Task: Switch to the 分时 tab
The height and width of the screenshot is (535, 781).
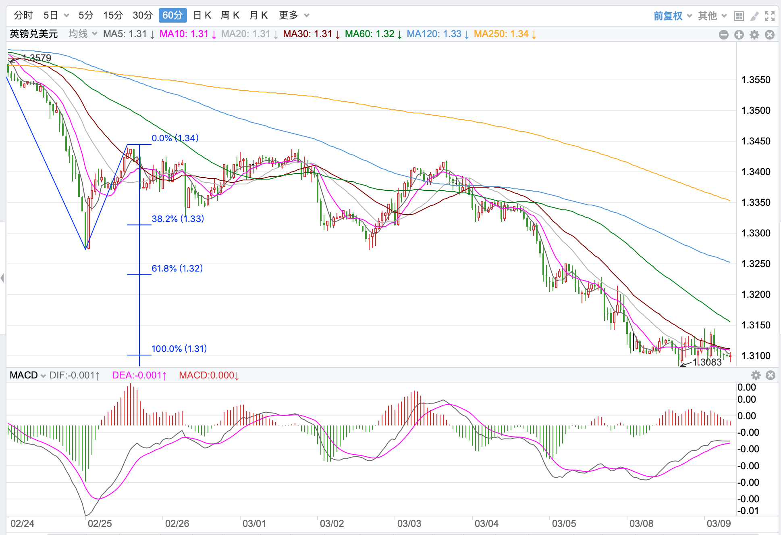Action: (23, 15)
